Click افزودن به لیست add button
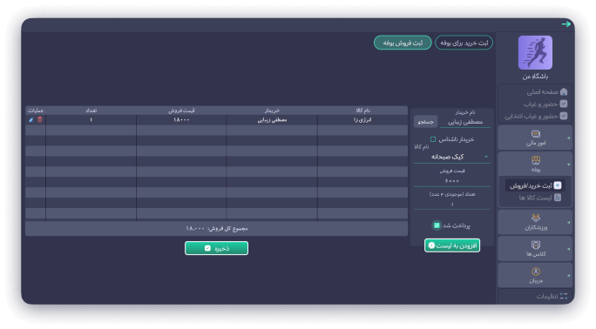Screen dimensions: 596x329 pyautogui.click(x=452, y=245)
